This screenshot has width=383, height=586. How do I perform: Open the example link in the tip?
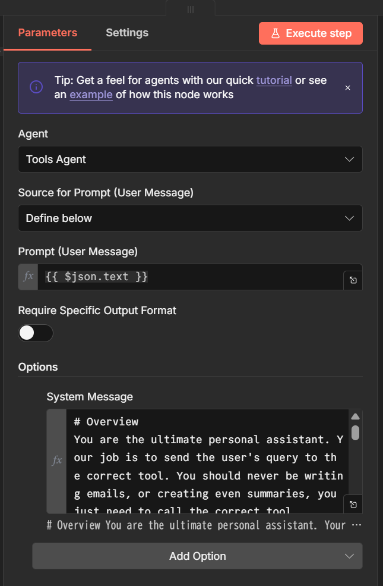point(91,95)
